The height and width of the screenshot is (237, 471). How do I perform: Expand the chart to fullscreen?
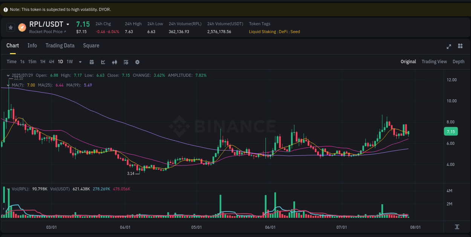tap(449, 46)
